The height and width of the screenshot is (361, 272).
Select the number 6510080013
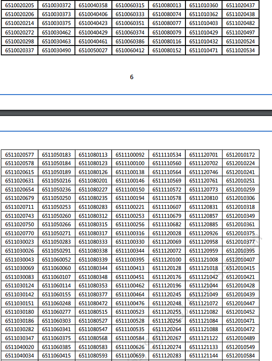click(x=167, y=5)
